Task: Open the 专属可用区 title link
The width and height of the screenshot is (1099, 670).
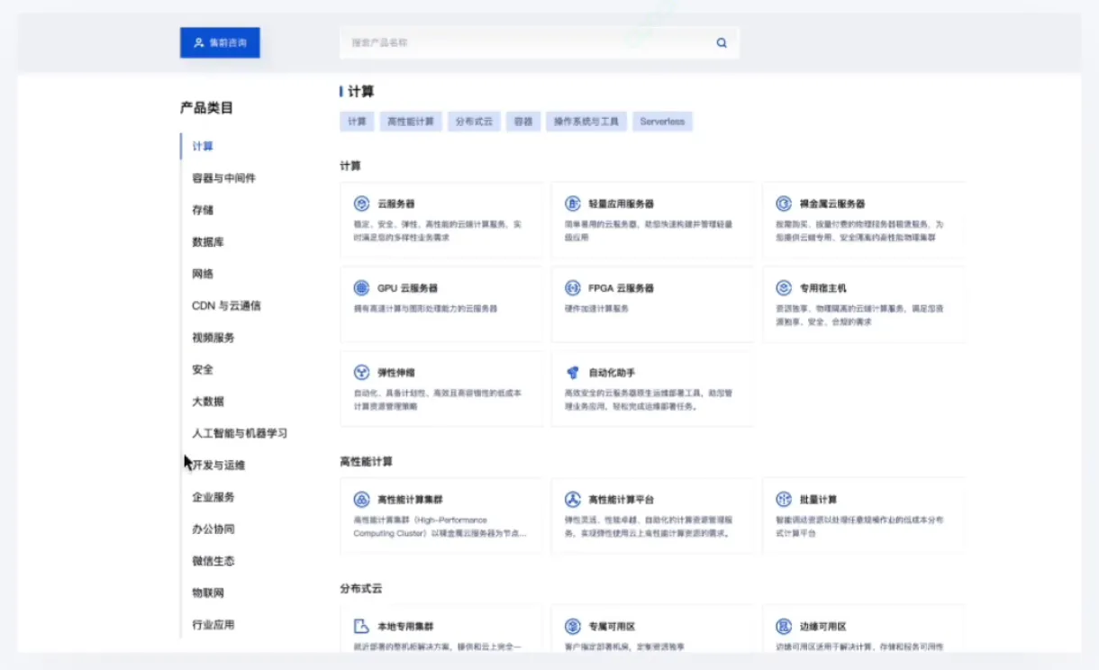Action: click(613, 627)
